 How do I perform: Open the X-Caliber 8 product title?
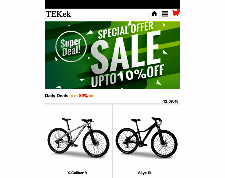[77, 173]
